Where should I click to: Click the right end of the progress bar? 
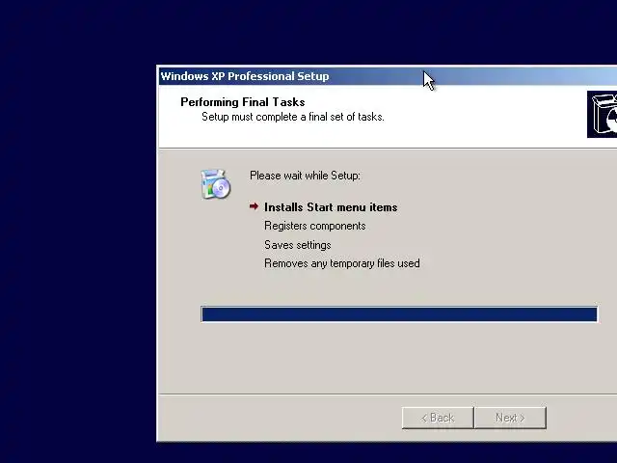pos(590,314)
